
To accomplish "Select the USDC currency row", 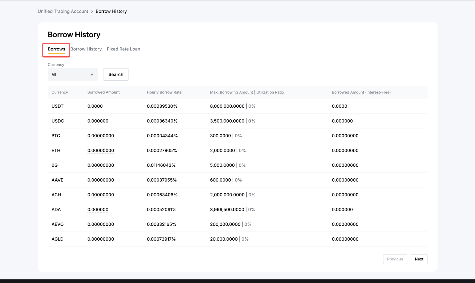I will click(58, 121).
